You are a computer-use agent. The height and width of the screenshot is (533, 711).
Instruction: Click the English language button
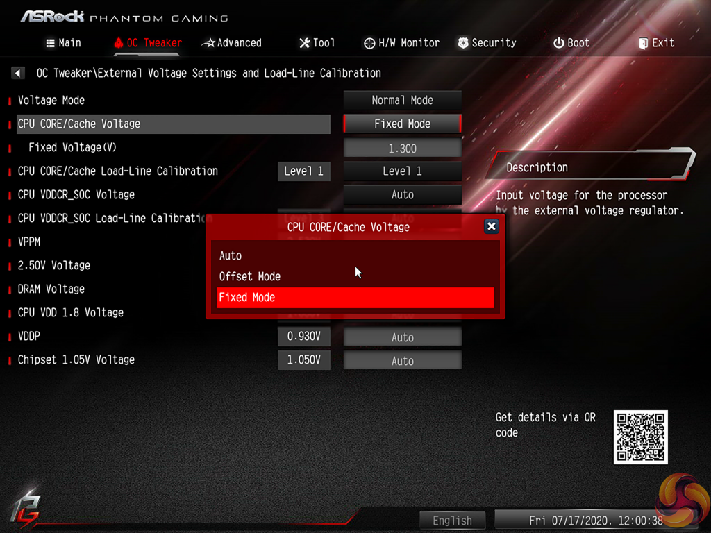tap(452, 520)
